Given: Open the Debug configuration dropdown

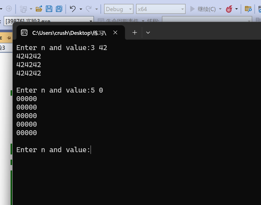Looking at the screenshot, I should tap(119, 9).
